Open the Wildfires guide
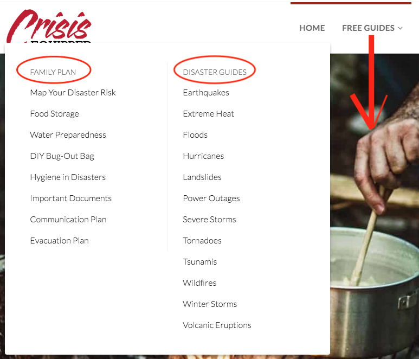The width and height of the screenshot is (419, 359). tap(199, 283)
